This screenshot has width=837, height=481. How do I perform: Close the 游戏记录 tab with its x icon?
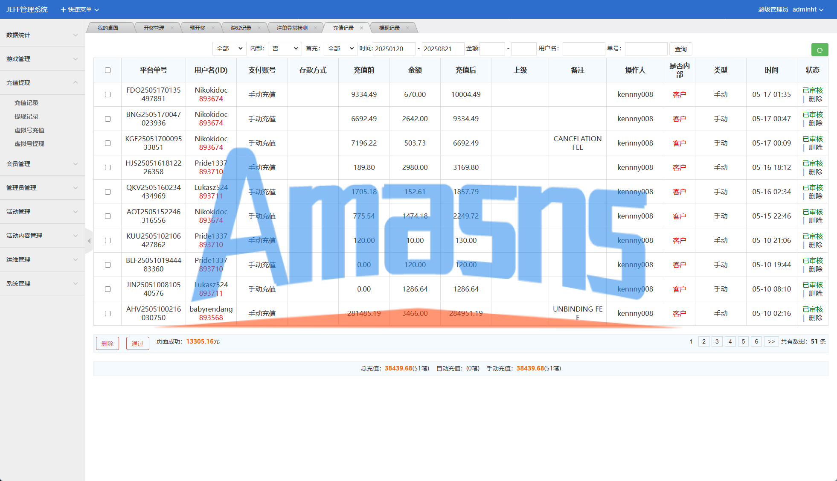[x=259, y=28]
